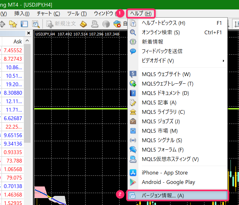Open バージョン情報... (A) about dialog

(178, 196)
